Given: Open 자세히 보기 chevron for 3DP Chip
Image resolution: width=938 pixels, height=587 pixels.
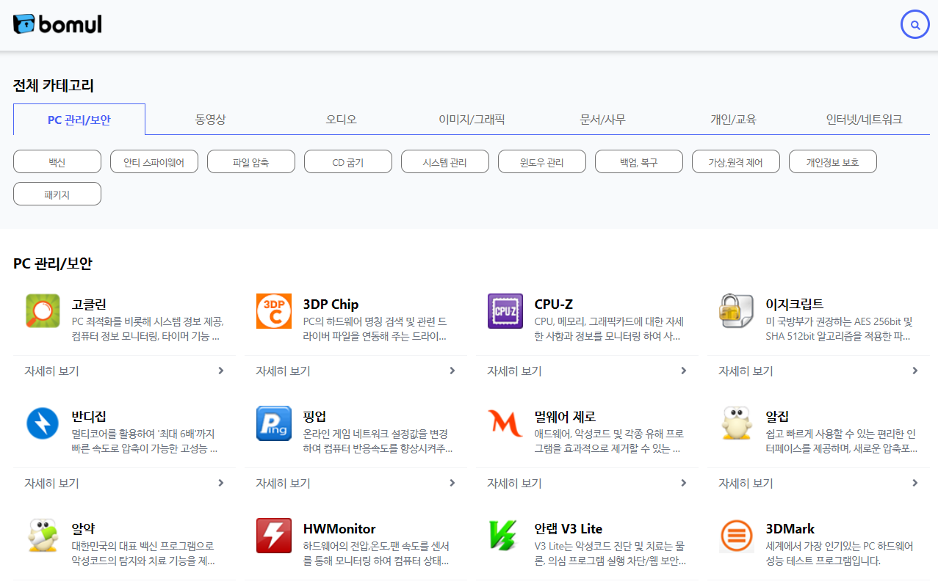Looking at the screenshot, I should (452, 371).
